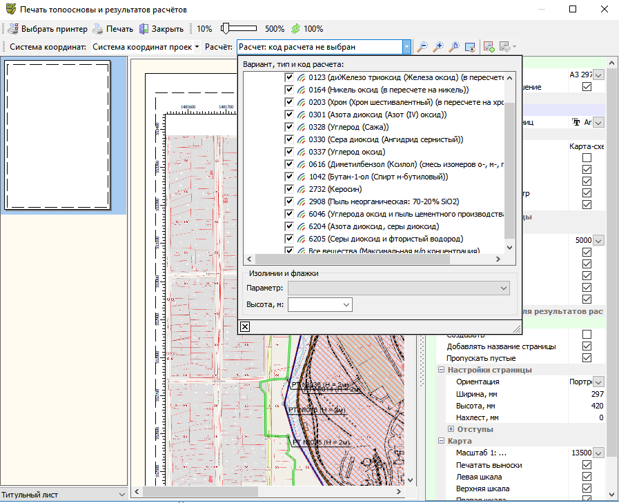Uncheck the 2732 Керосин checkbox
This screenshot has height=503, width=619.
290,189
